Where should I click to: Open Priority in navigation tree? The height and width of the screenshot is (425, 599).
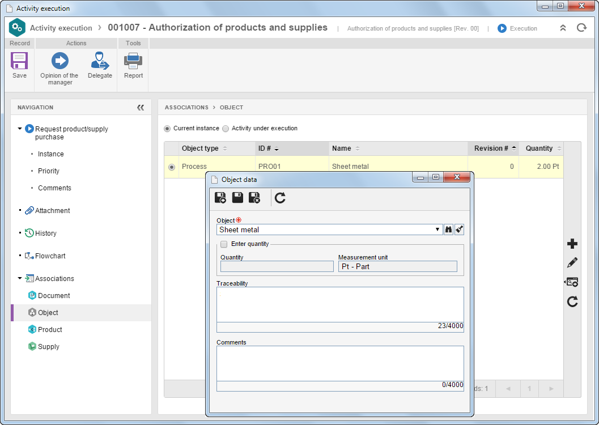click(x=49, y=171)
